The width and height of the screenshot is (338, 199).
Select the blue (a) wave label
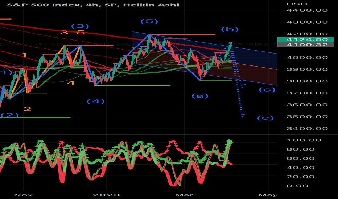[200, 96]
